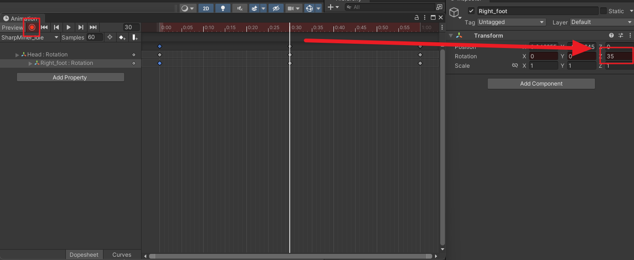Click Head row keyframe at frame 30
Viewport: 634px width, 260px height.
pos(290,55)
